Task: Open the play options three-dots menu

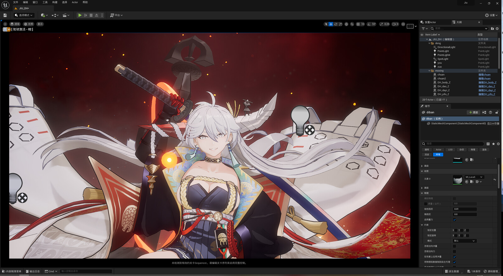Action: point(102,15)
